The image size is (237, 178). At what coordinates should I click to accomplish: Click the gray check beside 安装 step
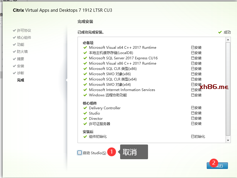click(14, 66)
